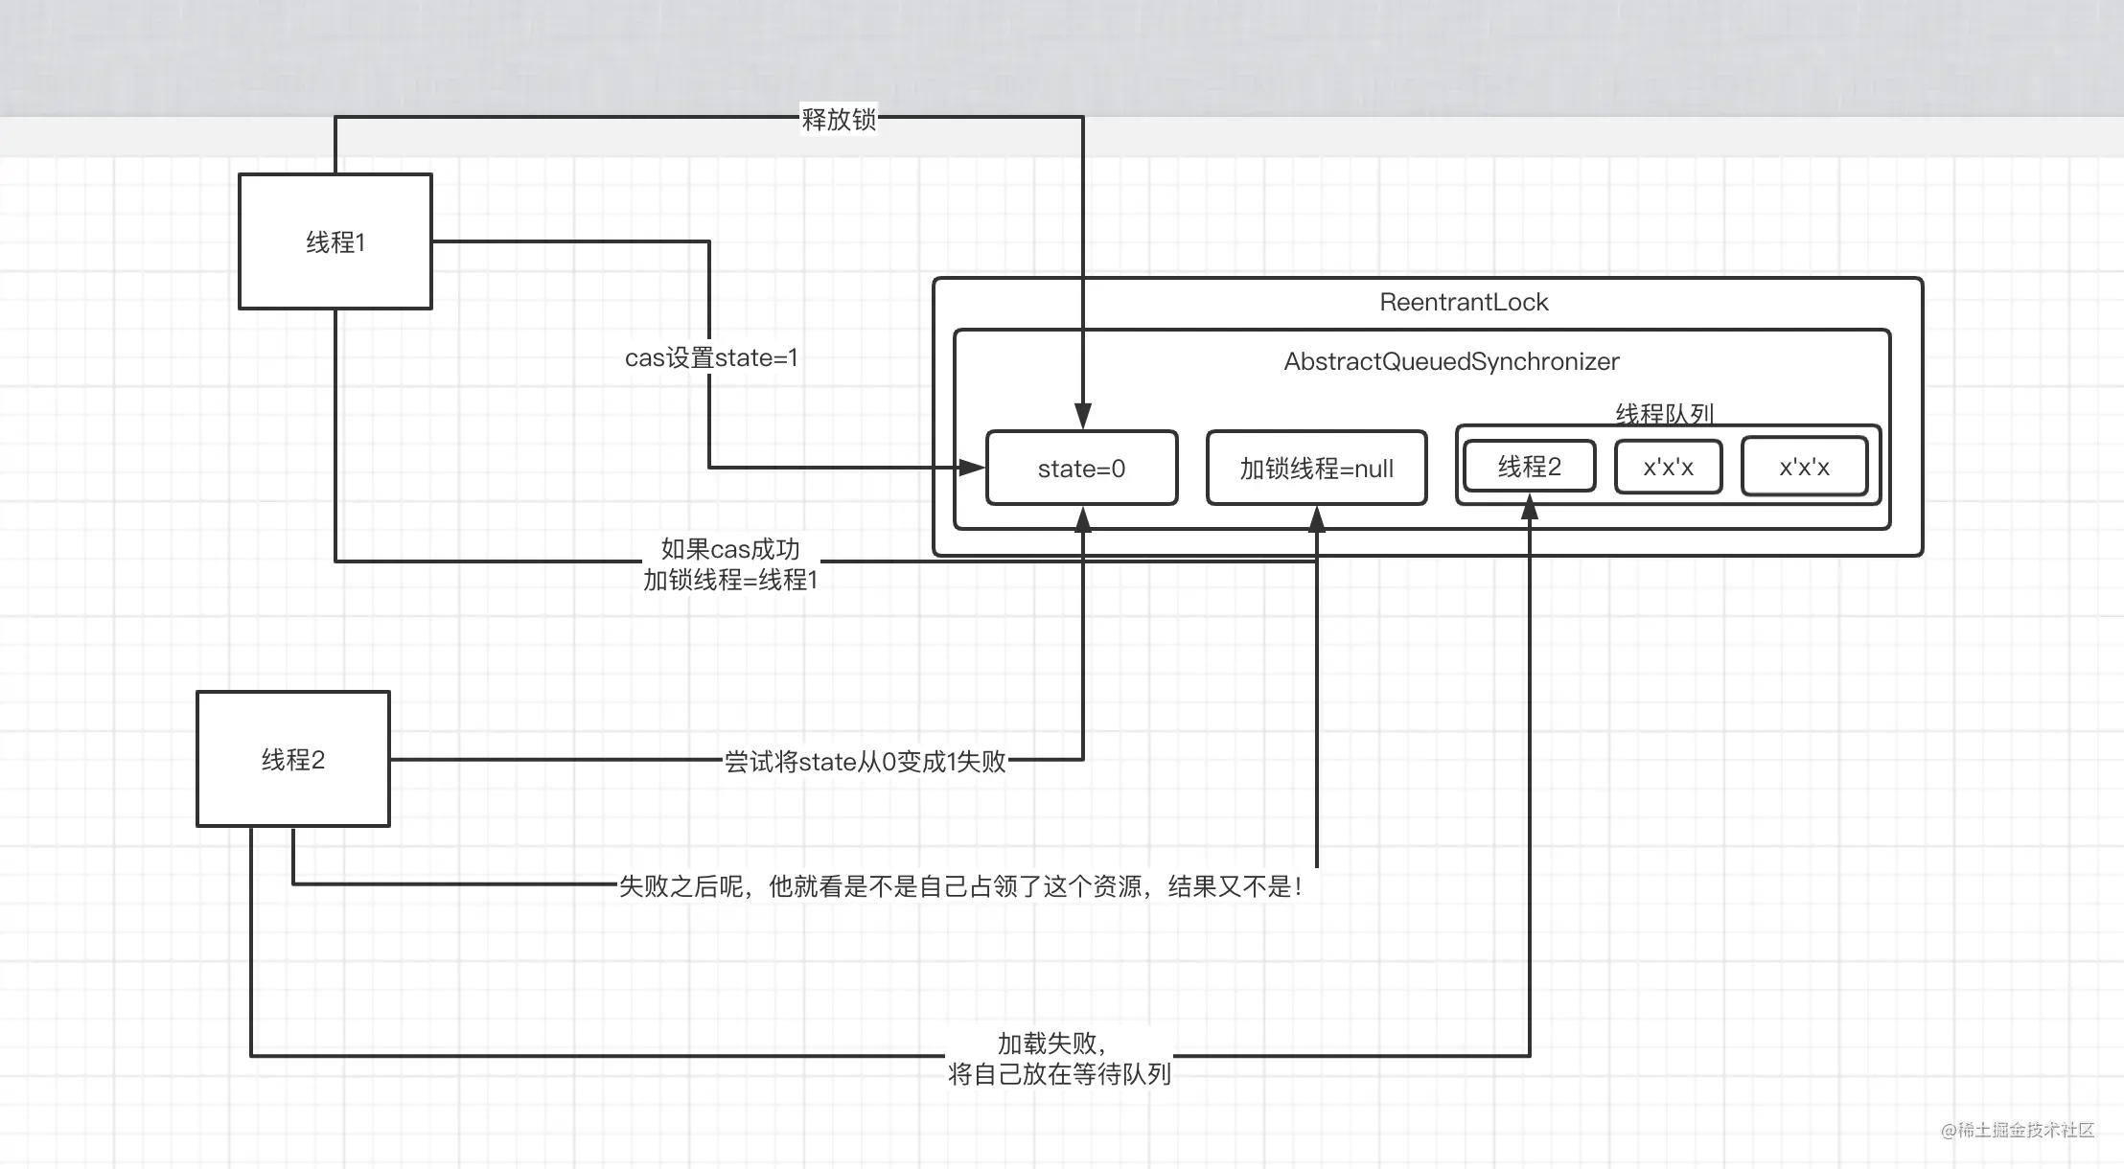
Task: Select the 释放锁 connector label
Action: click(839, 119)
